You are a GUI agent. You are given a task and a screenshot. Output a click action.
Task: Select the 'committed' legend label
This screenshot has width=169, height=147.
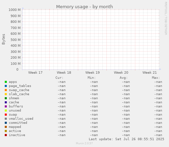point(18,123)
